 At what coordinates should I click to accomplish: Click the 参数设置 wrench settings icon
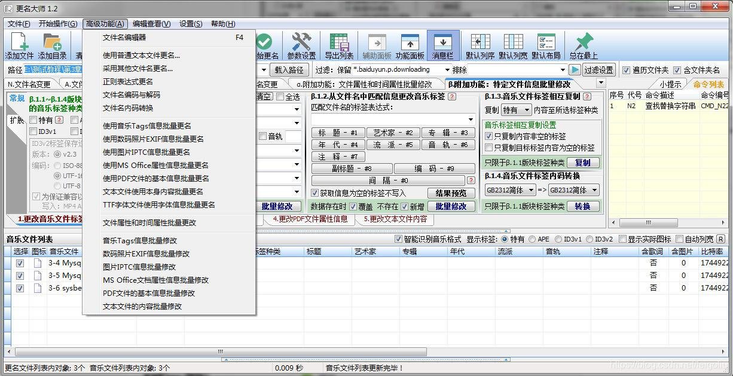pos(301,46)
